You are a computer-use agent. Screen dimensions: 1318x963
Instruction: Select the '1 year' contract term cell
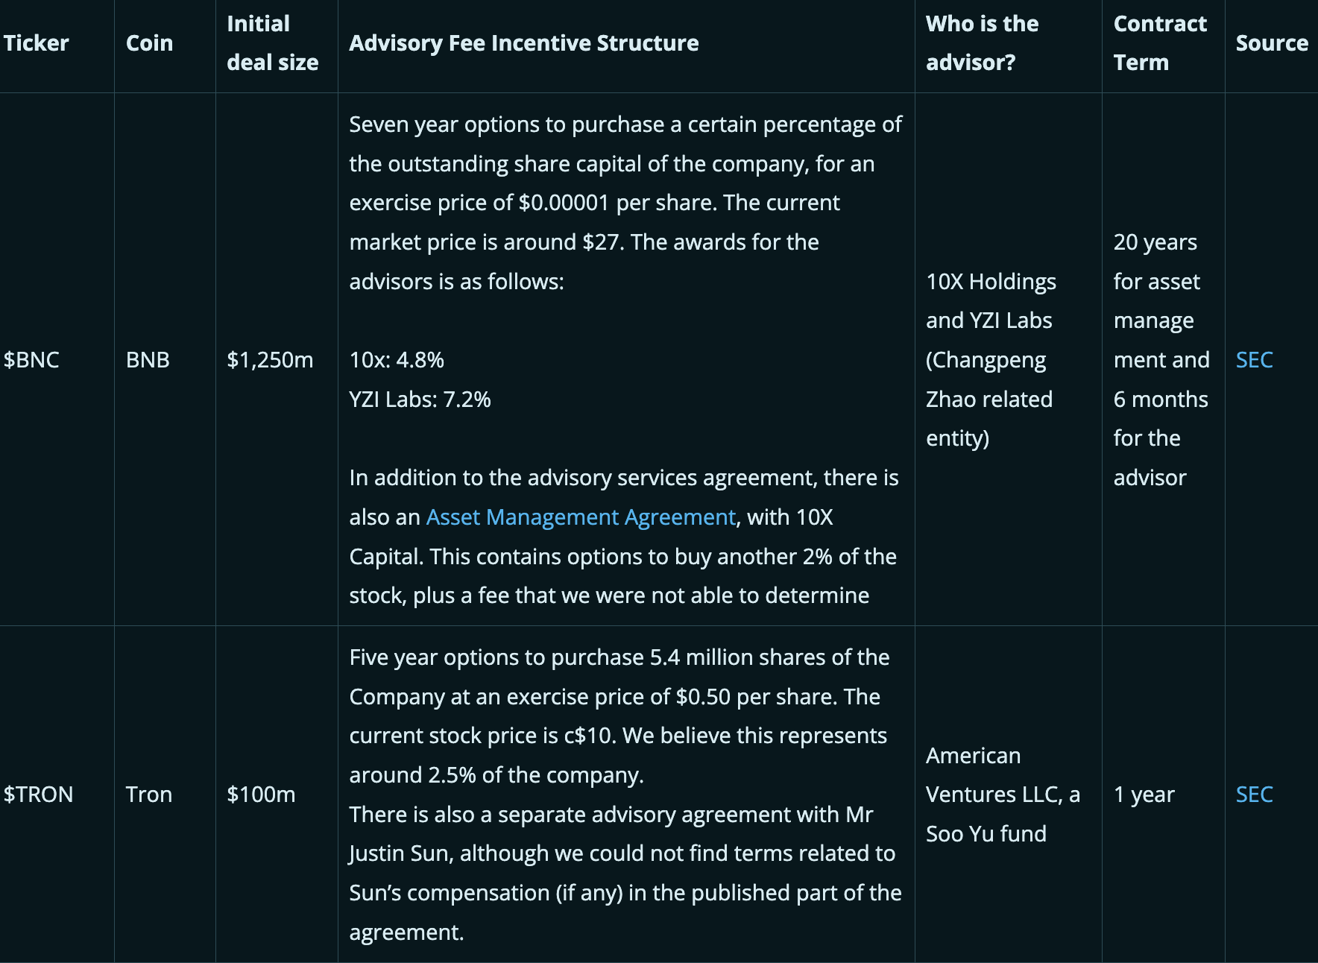1144,795
